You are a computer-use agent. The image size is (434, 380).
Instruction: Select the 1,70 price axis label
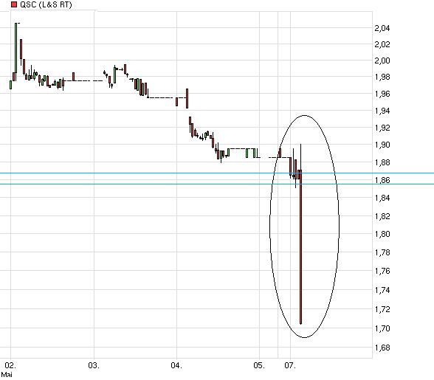382,328
